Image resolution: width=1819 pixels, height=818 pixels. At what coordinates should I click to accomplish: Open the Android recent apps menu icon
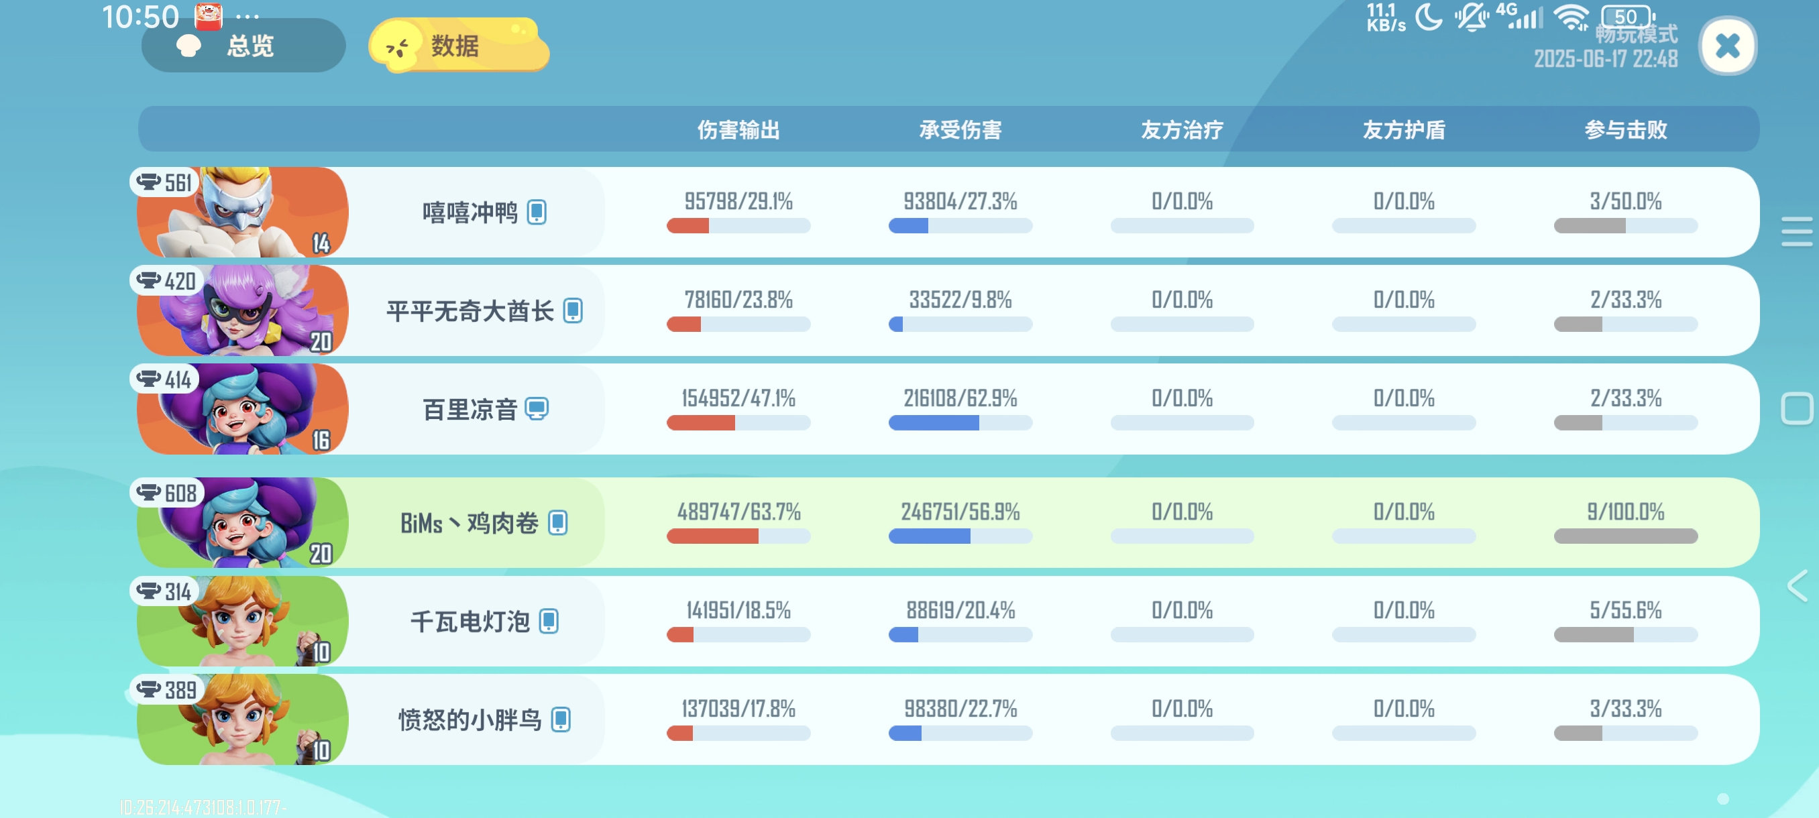coord(1796,231)
